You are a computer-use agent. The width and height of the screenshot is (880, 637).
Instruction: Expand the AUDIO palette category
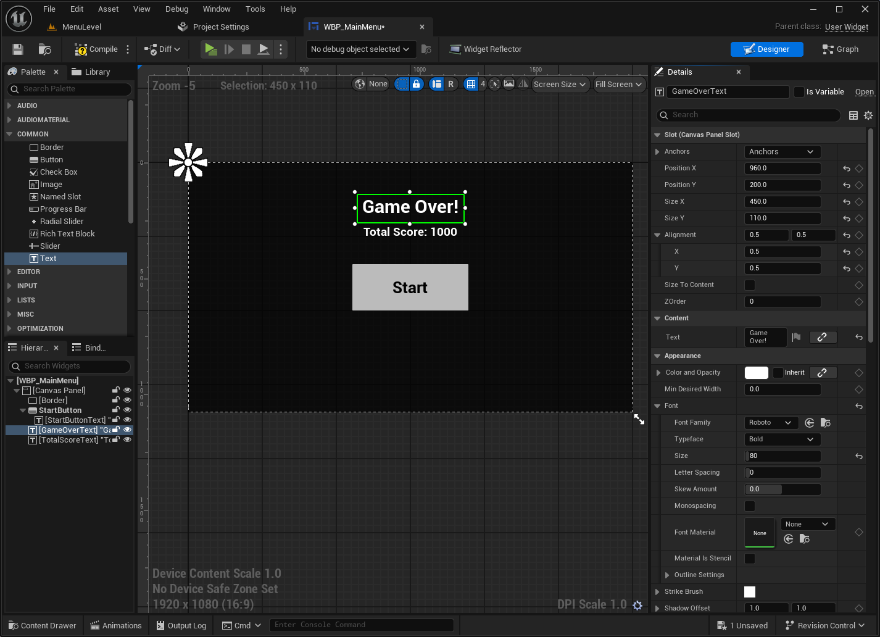tap(9, 106)
